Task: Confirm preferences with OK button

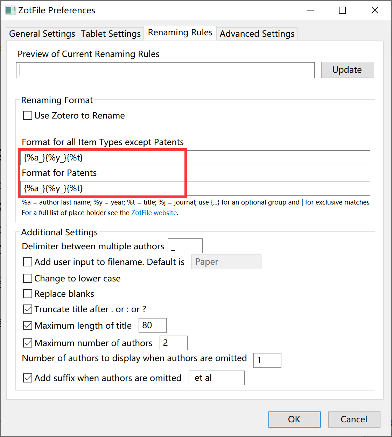Action: (294, 419)
